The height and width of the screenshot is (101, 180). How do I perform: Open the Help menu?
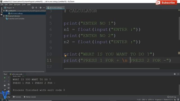[29, 4]
